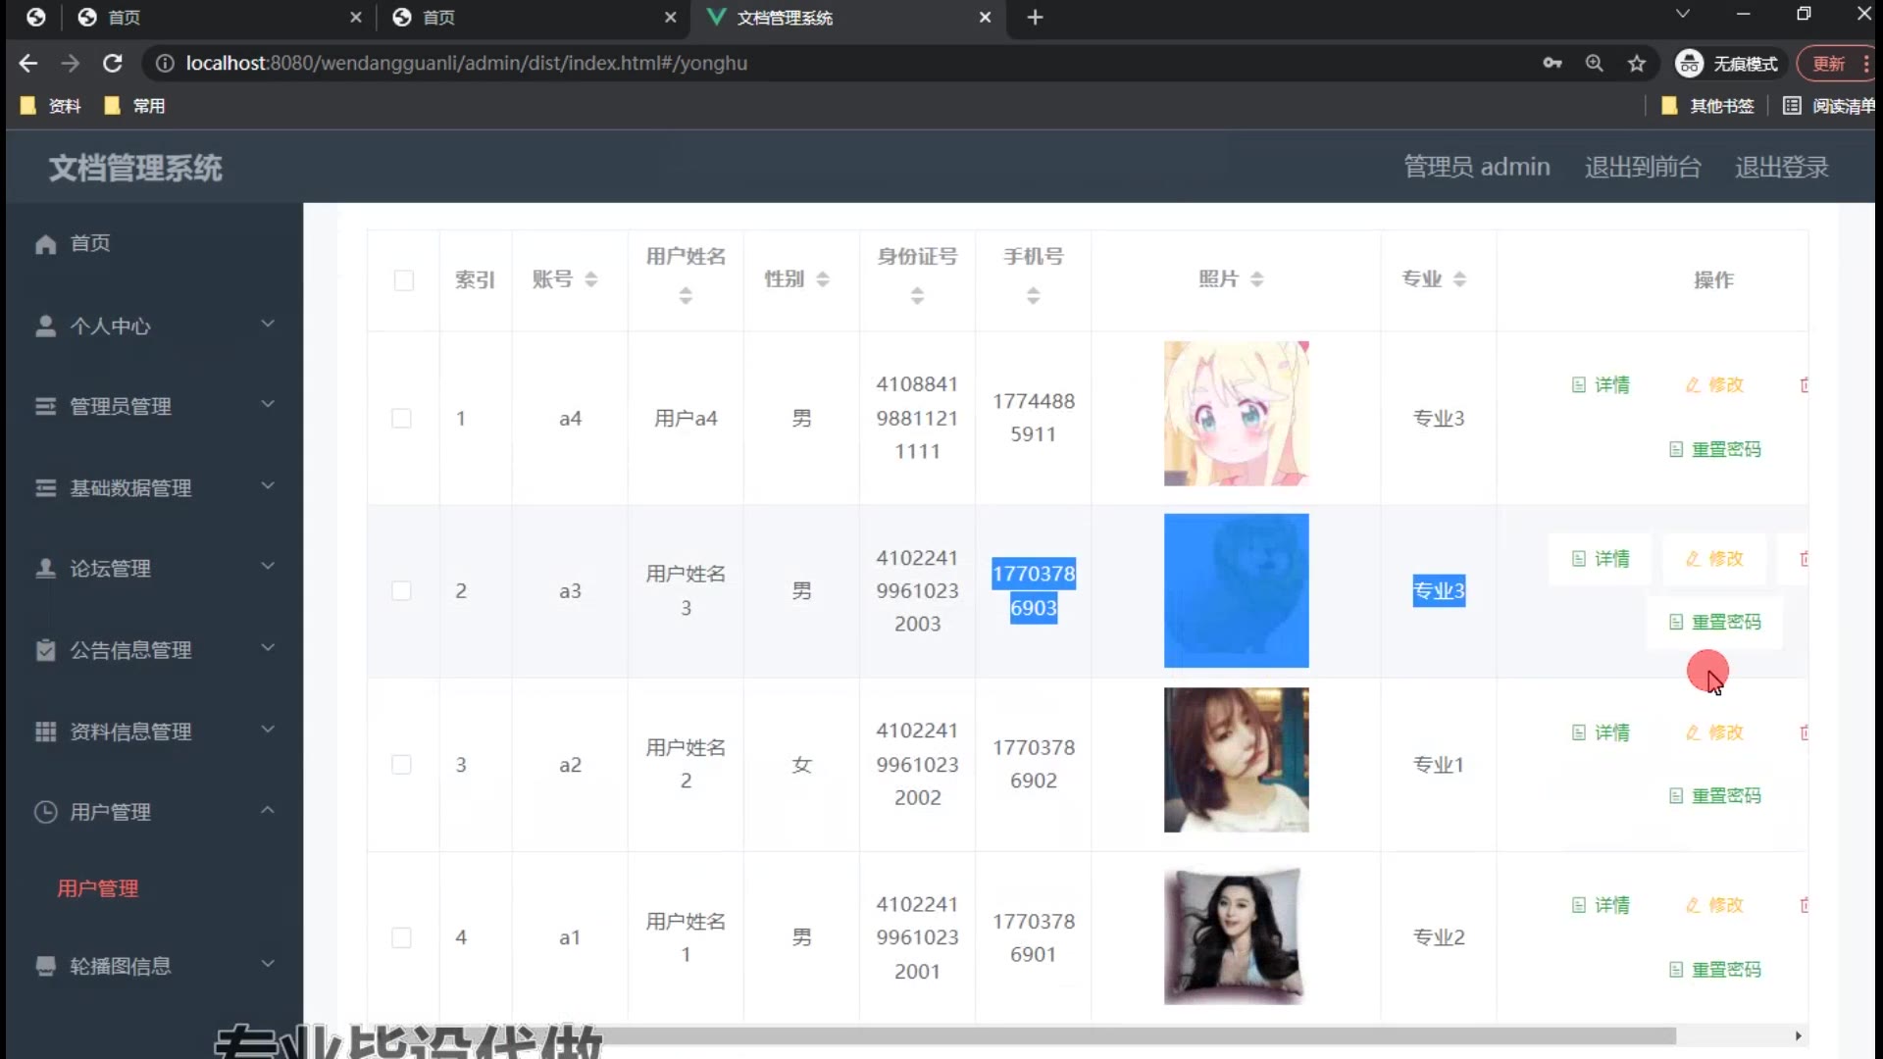This screenshot has height=1059, width=1883.
Task: Click the home icon beside 首页 in sidebar
Action: click(x=45, y=243)
